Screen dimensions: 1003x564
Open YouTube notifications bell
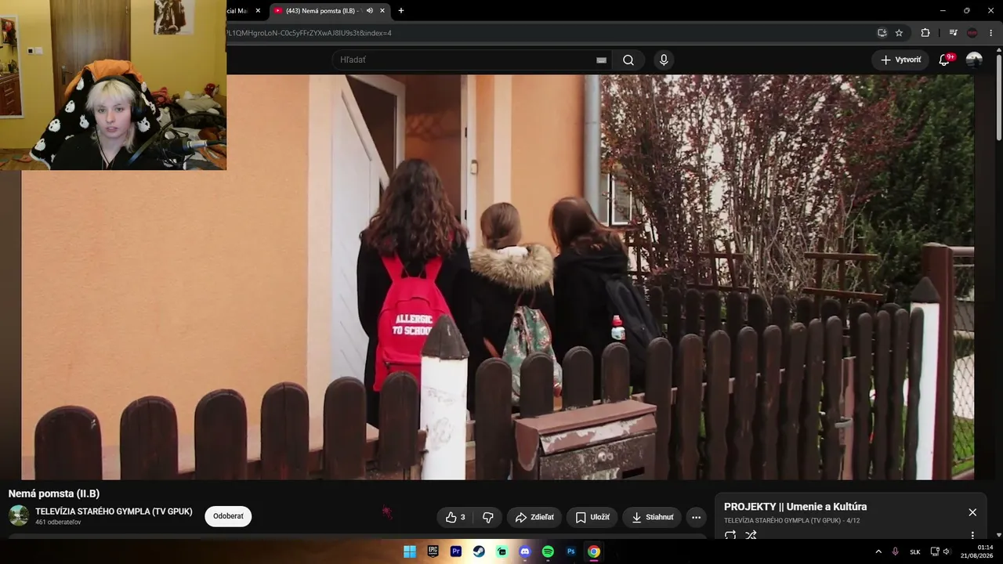tap(944, 60)
